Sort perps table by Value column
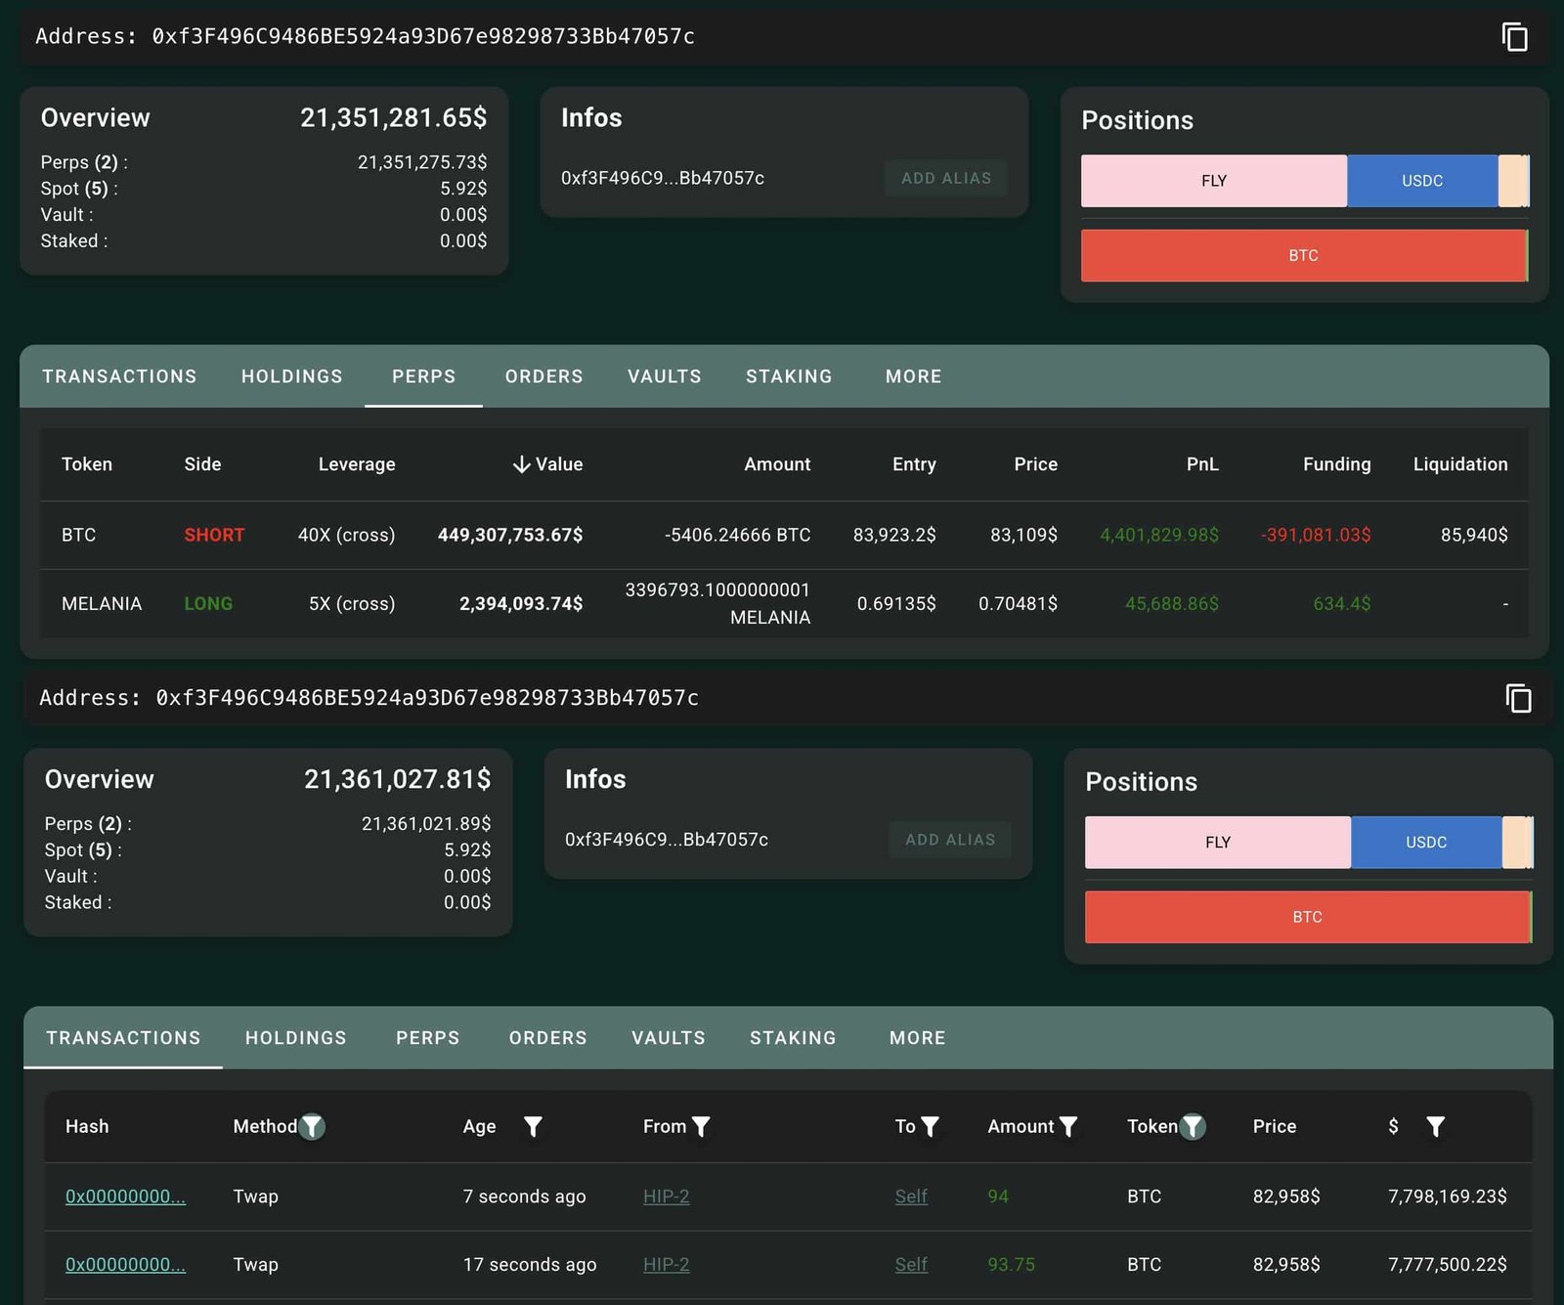The height and width of the screenshot is (1305, 1564). coord(547,464)
